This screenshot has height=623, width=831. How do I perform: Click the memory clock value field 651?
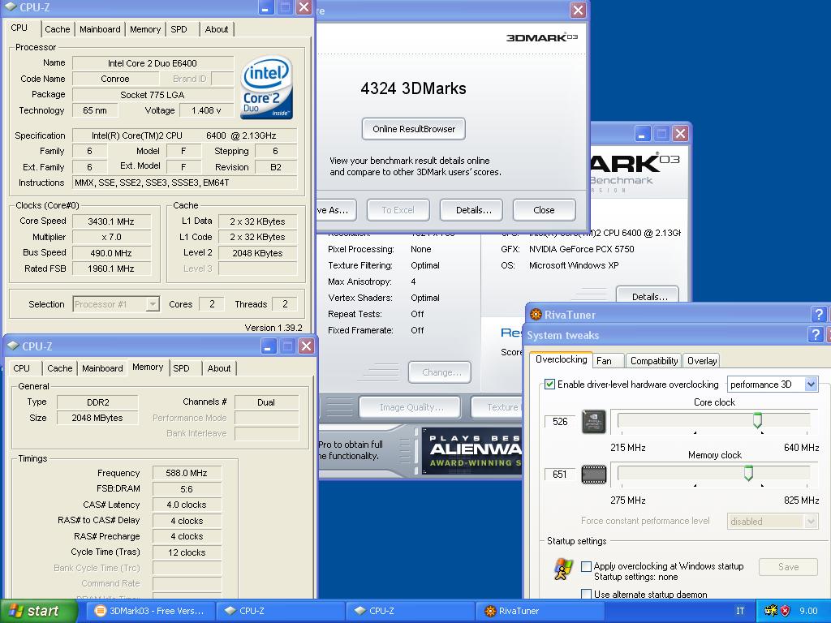coord(560,474)
